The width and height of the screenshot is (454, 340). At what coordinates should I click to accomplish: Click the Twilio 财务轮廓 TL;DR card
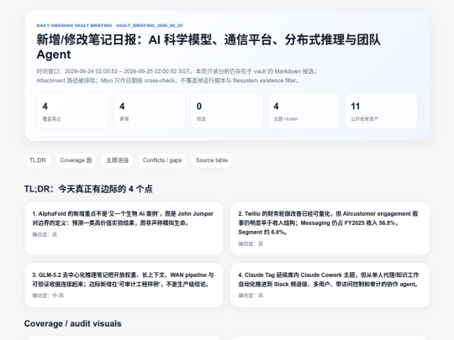tap(330, 228)
